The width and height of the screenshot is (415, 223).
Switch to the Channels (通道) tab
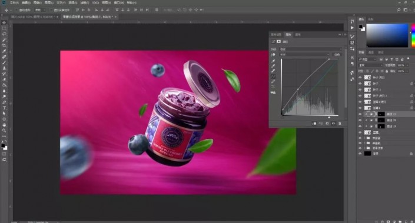pyautogui.click(x=371, y=52)
